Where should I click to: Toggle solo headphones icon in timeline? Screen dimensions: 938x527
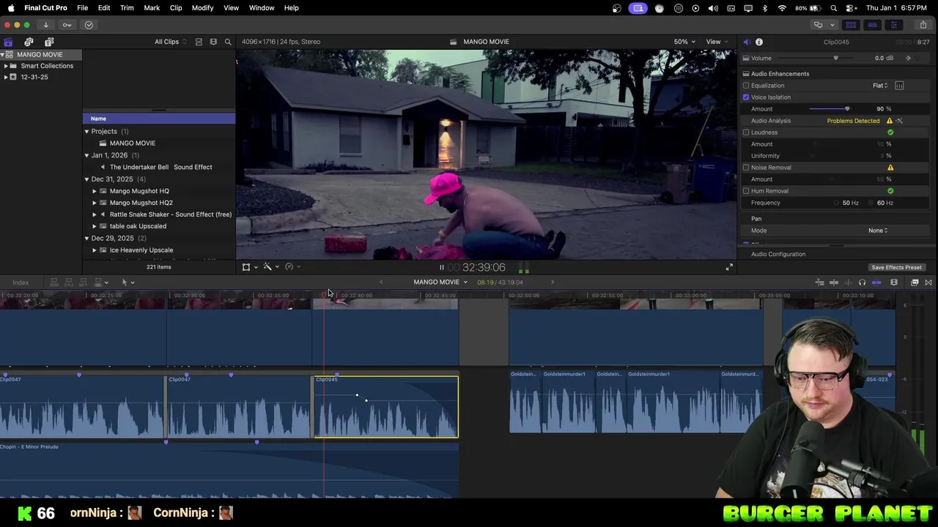pos(862,283)
